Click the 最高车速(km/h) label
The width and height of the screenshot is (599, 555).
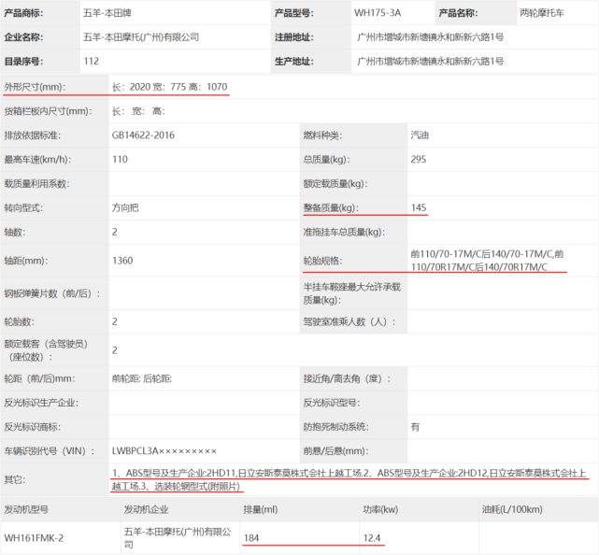(37, 159)
